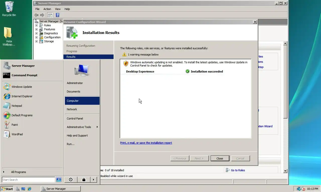Lock the computer with padlock button
321x192 pixels.
pos(84,179)
